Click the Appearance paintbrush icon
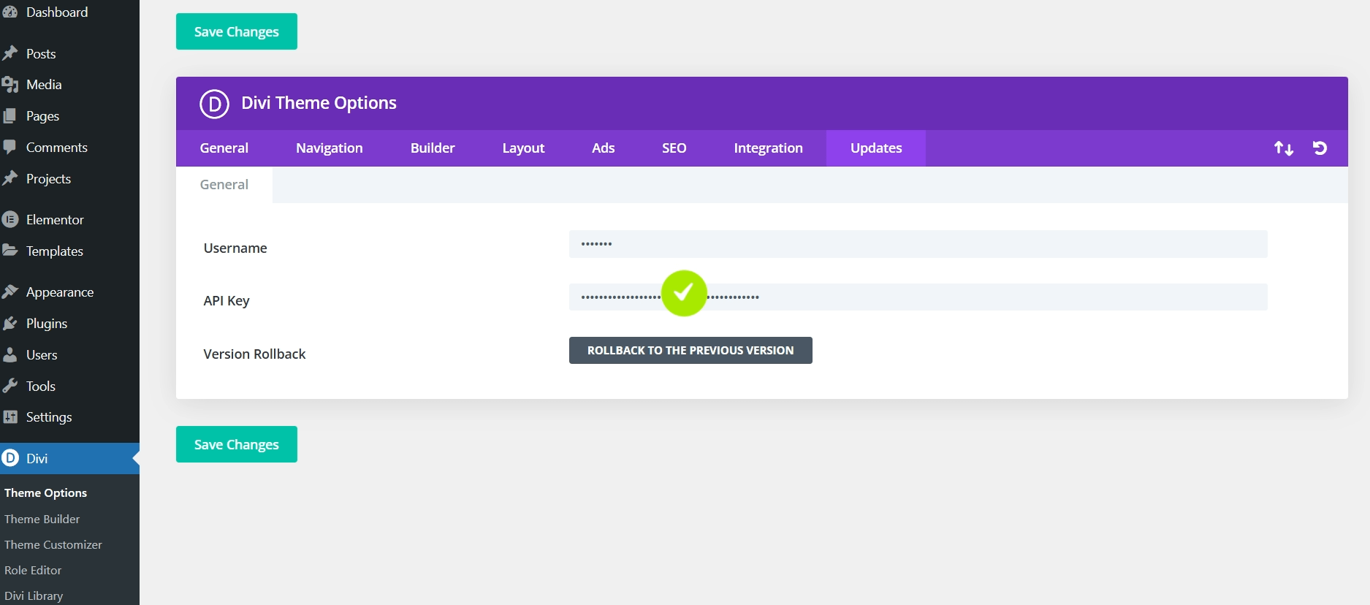The width and height of the screenshot is (1370, 605). click(10, 292)
